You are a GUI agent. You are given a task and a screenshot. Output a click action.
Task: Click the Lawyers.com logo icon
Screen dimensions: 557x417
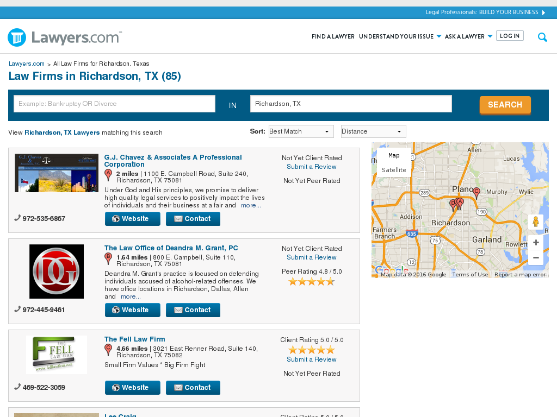tap(17, 37)
